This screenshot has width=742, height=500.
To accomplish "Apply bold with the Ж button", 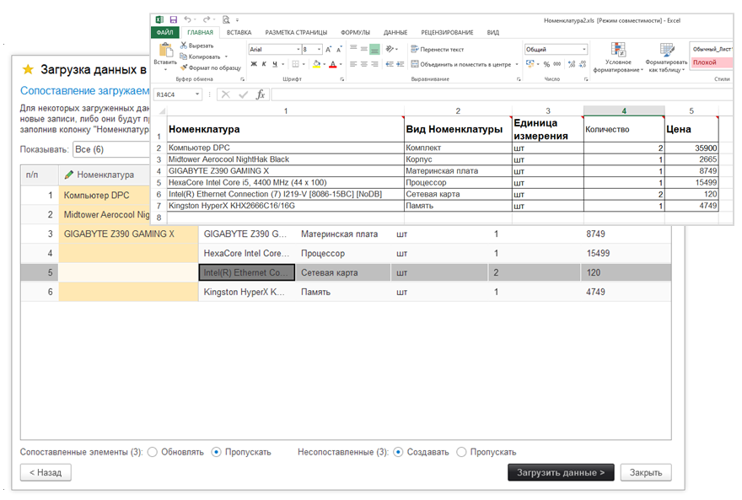I will 252,64.
